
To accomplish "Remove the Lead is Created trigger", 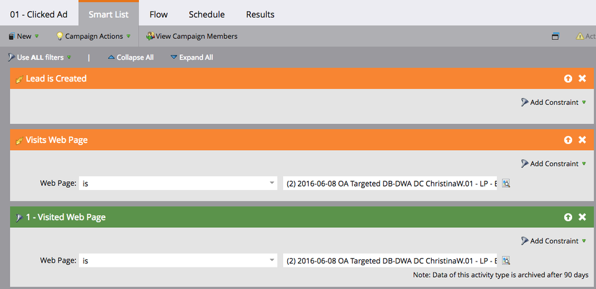I will tap(582, 79).
